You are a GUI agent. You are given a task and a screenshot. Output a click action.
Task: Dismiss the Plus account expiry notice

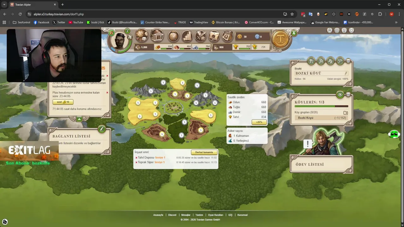point(107,93)
